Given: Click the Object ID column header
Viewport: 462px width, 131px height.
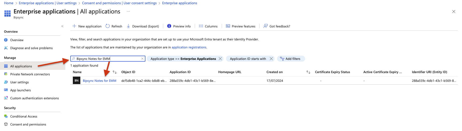Looking at the screenshot, I should pos(128,72).
